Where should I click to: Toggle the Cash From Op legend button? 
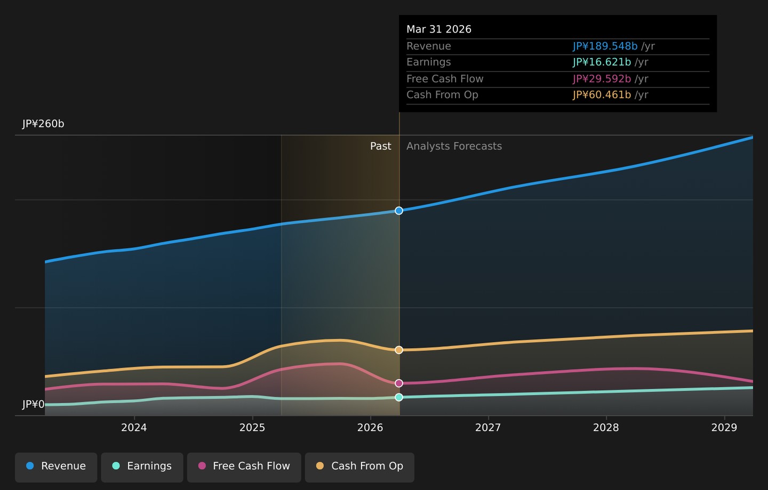(359, 467)
